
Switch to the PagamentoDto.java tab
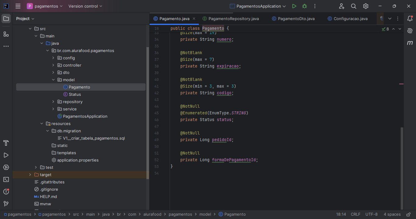click(293, 19)
